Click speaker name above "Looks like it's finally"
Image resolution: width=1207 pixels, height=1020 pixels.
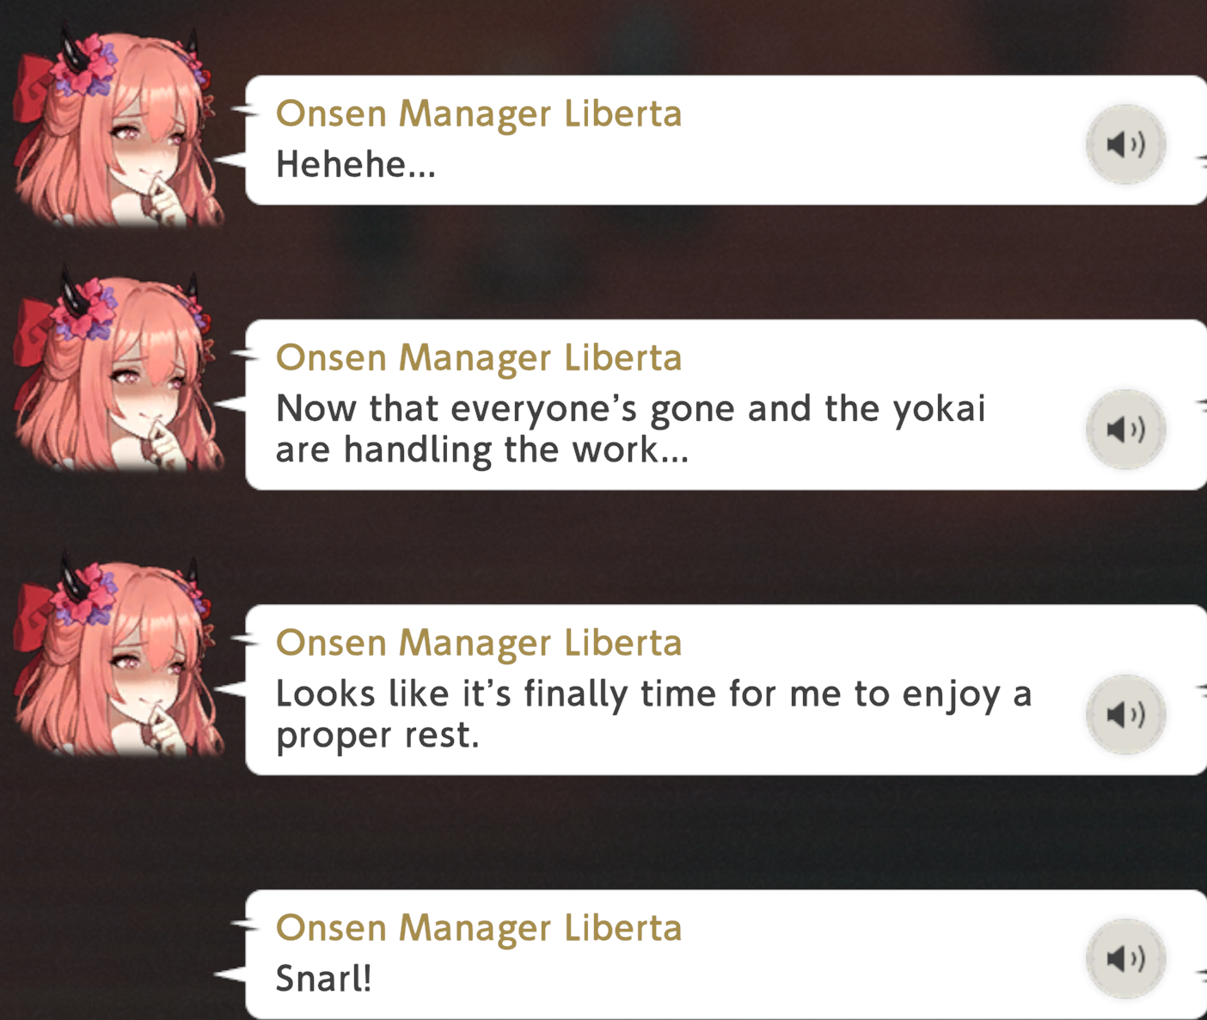click(x=479, y=644)
